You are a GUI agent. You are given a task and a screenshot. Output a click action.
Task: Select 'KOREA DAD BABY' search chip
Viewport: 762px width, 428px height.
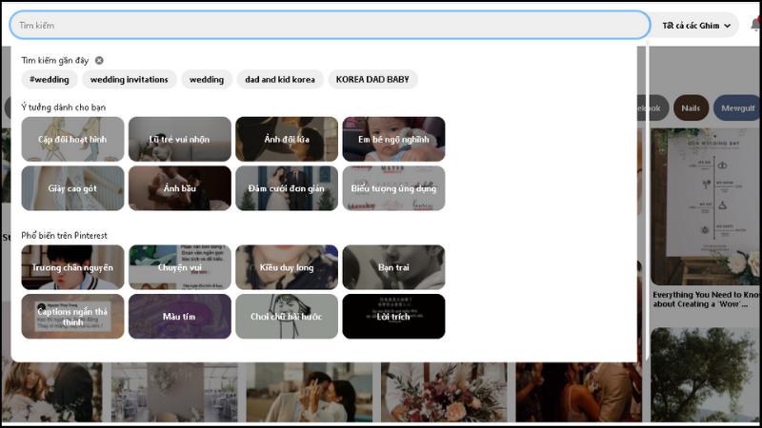point(372,80)
